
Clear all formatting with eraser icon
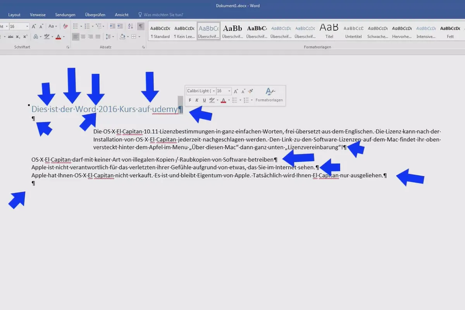(65, 26)
